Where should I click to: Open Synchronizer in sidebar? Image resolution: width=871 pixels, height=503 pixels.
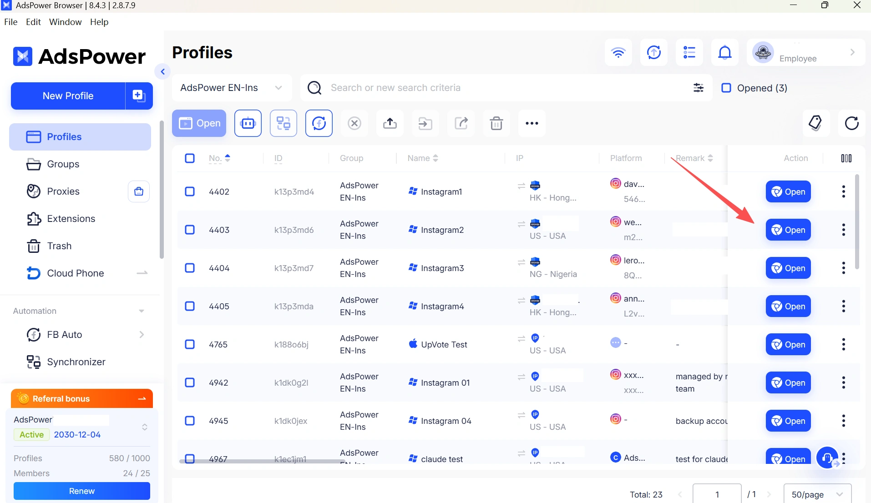tap(80, 362)
